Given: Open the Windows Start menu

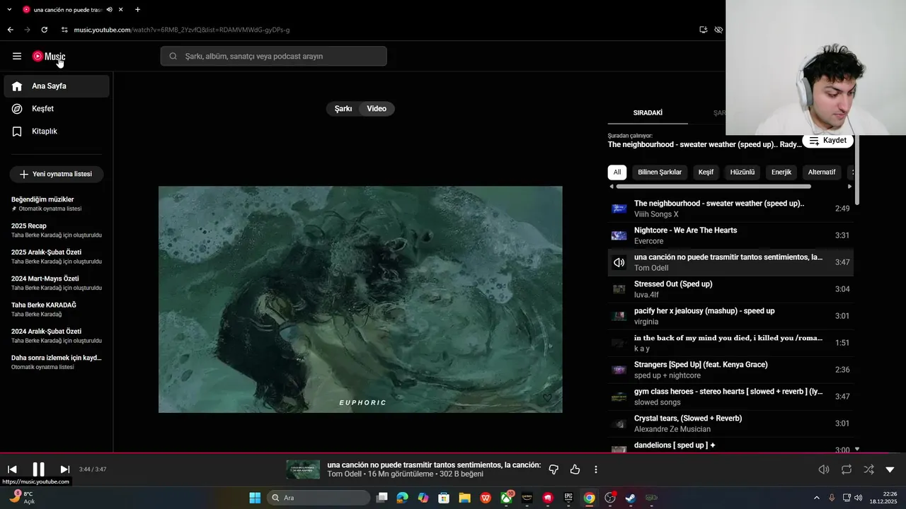Looking at the screenshot, I should click(x=255, y=498).
